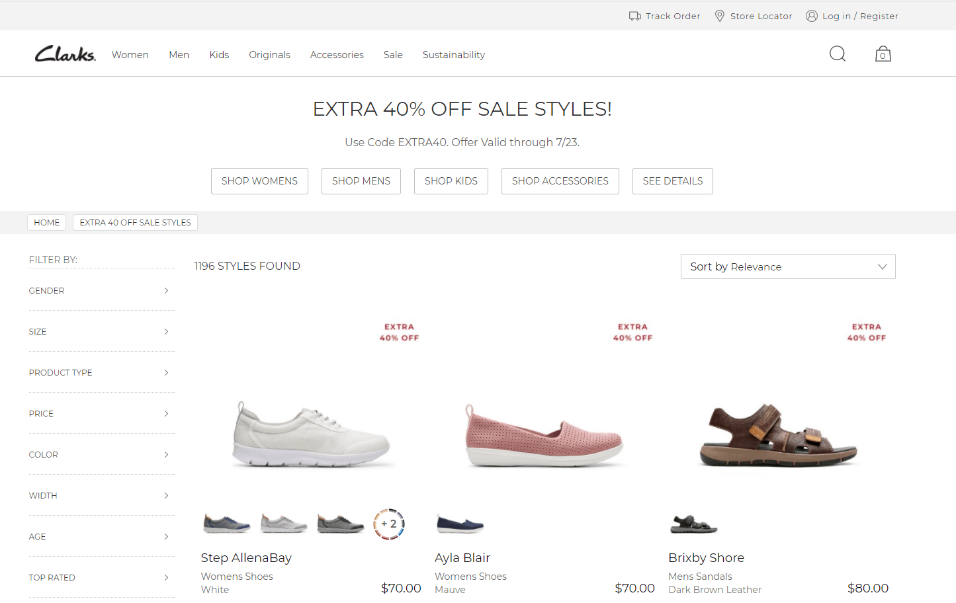Click the SHOP WOMENS button
Image resolution: width=956 pixels, height=603 pixels.
[x=259, y=181]
